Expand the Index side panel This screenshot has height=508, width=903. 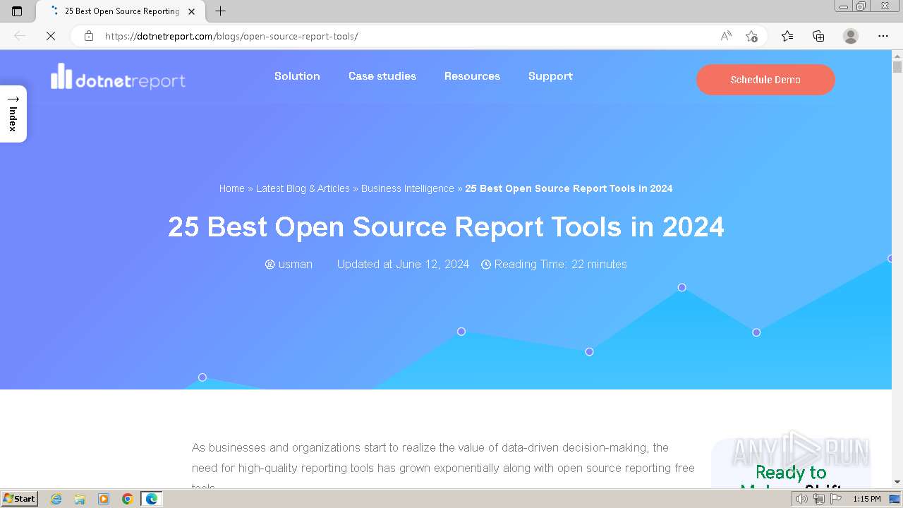coord(13,114)
